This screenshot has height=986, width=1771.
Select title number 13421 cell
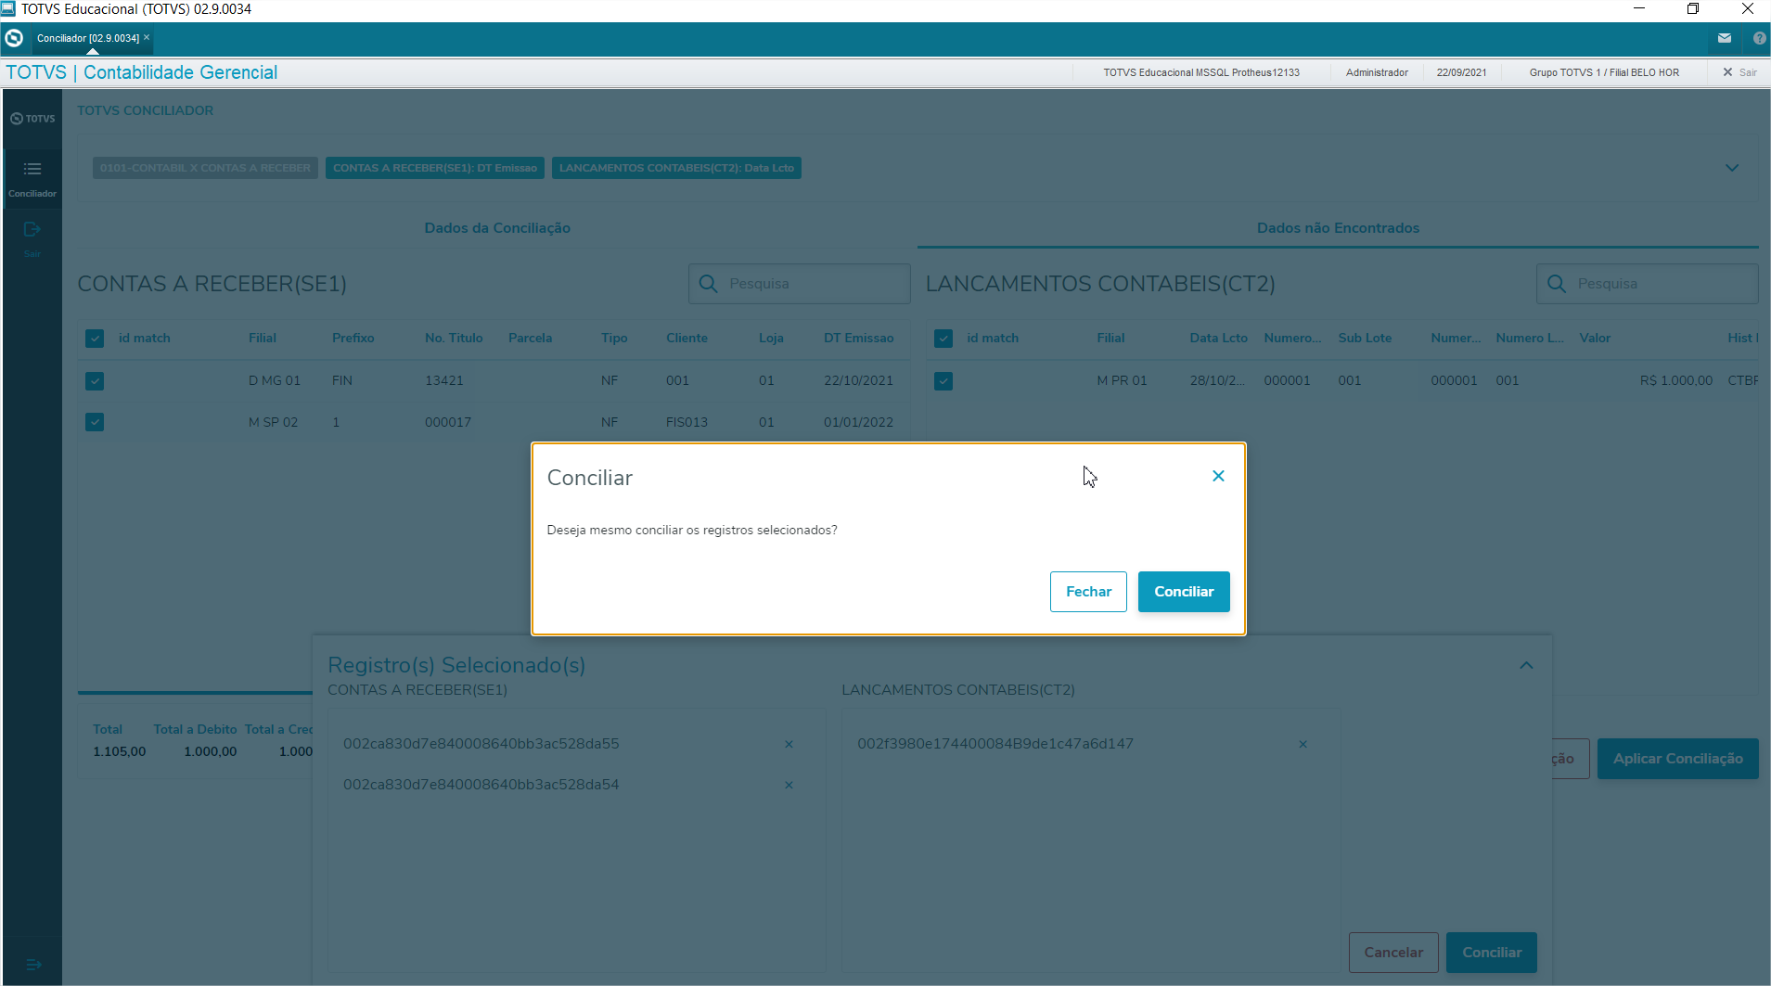tap(444, 381)
